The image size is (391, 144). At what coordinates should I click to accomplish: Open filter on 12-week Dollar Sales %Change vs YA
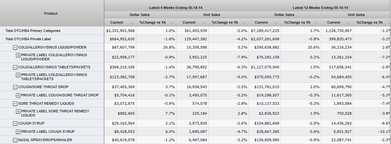(x=316, y=23)
